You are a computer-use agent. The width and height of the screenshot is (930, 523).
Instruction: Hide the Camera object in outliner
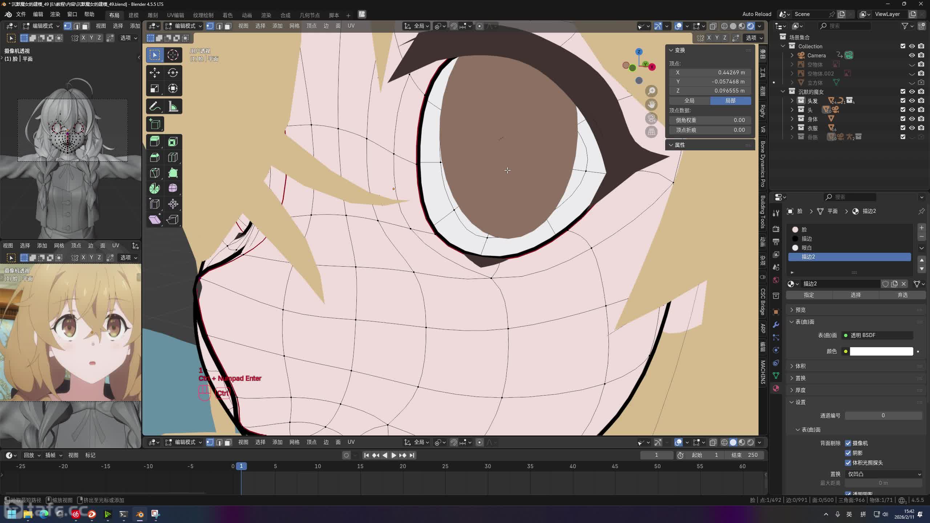912,55
